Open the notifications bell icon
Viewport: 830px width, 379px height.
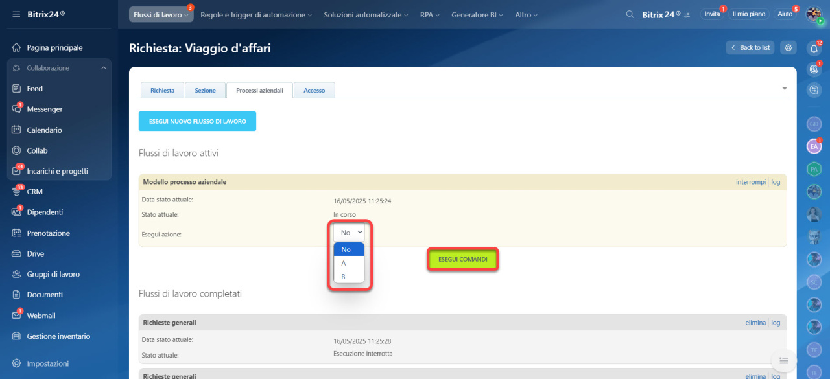(814, 48)
